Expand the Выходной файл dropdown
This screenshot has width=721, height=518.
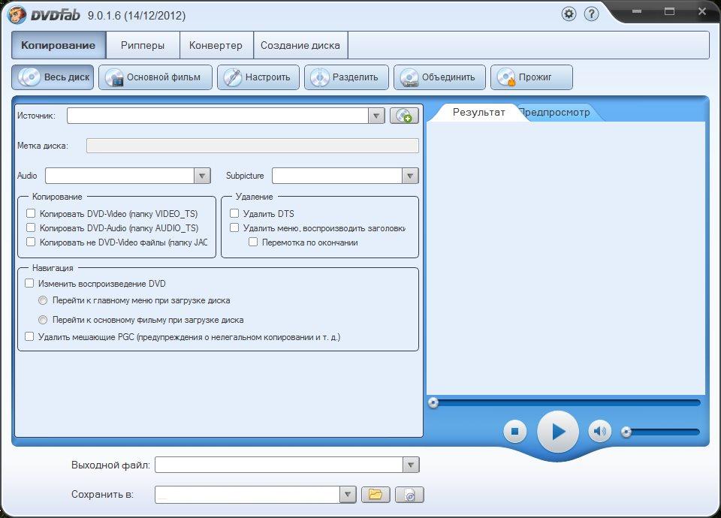(x=411, y=465)
